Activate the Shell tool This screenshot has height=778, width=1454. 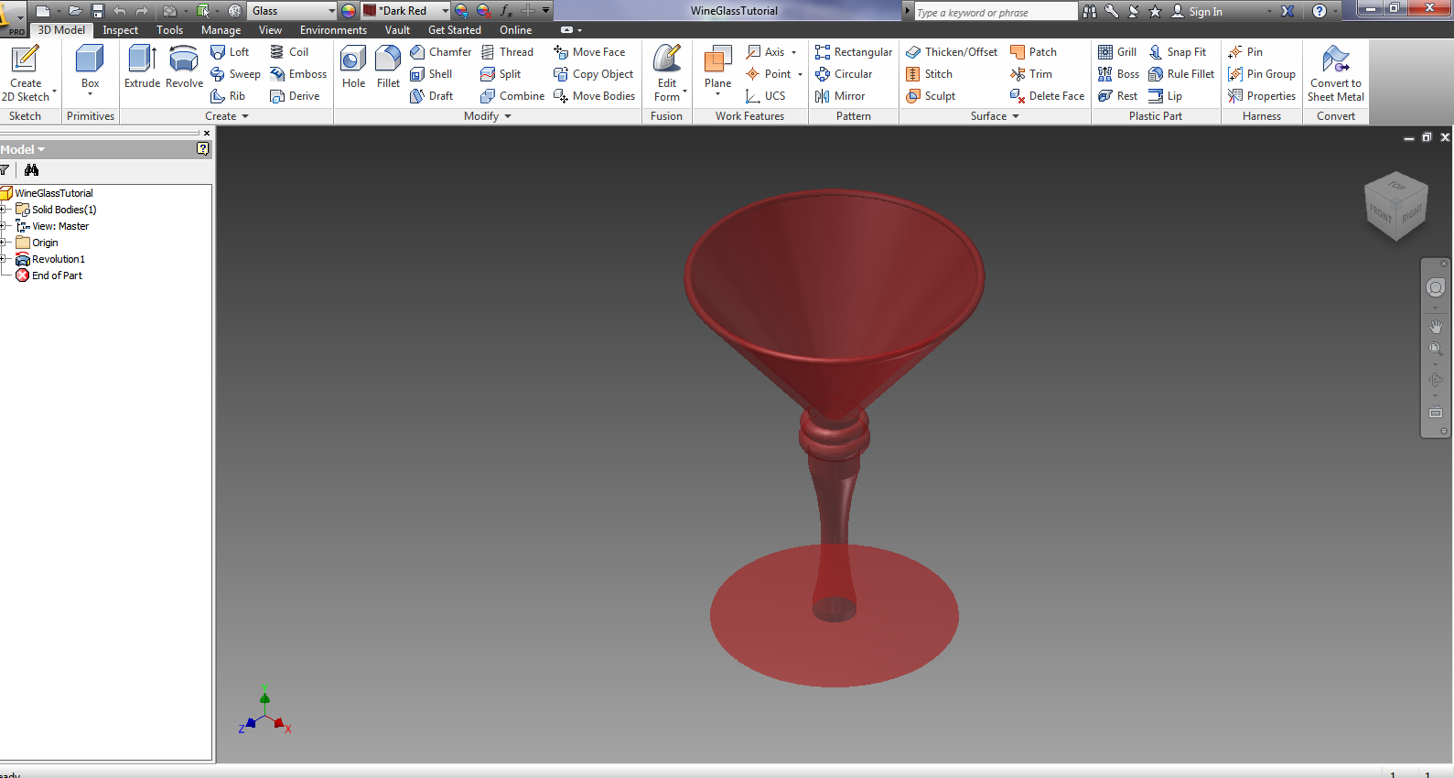pyautogui.click(x=431, y=74)
